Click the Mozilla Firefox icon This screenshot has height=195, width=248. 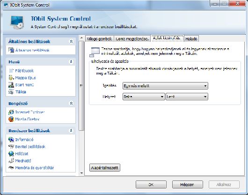click(x=11, y=119)
